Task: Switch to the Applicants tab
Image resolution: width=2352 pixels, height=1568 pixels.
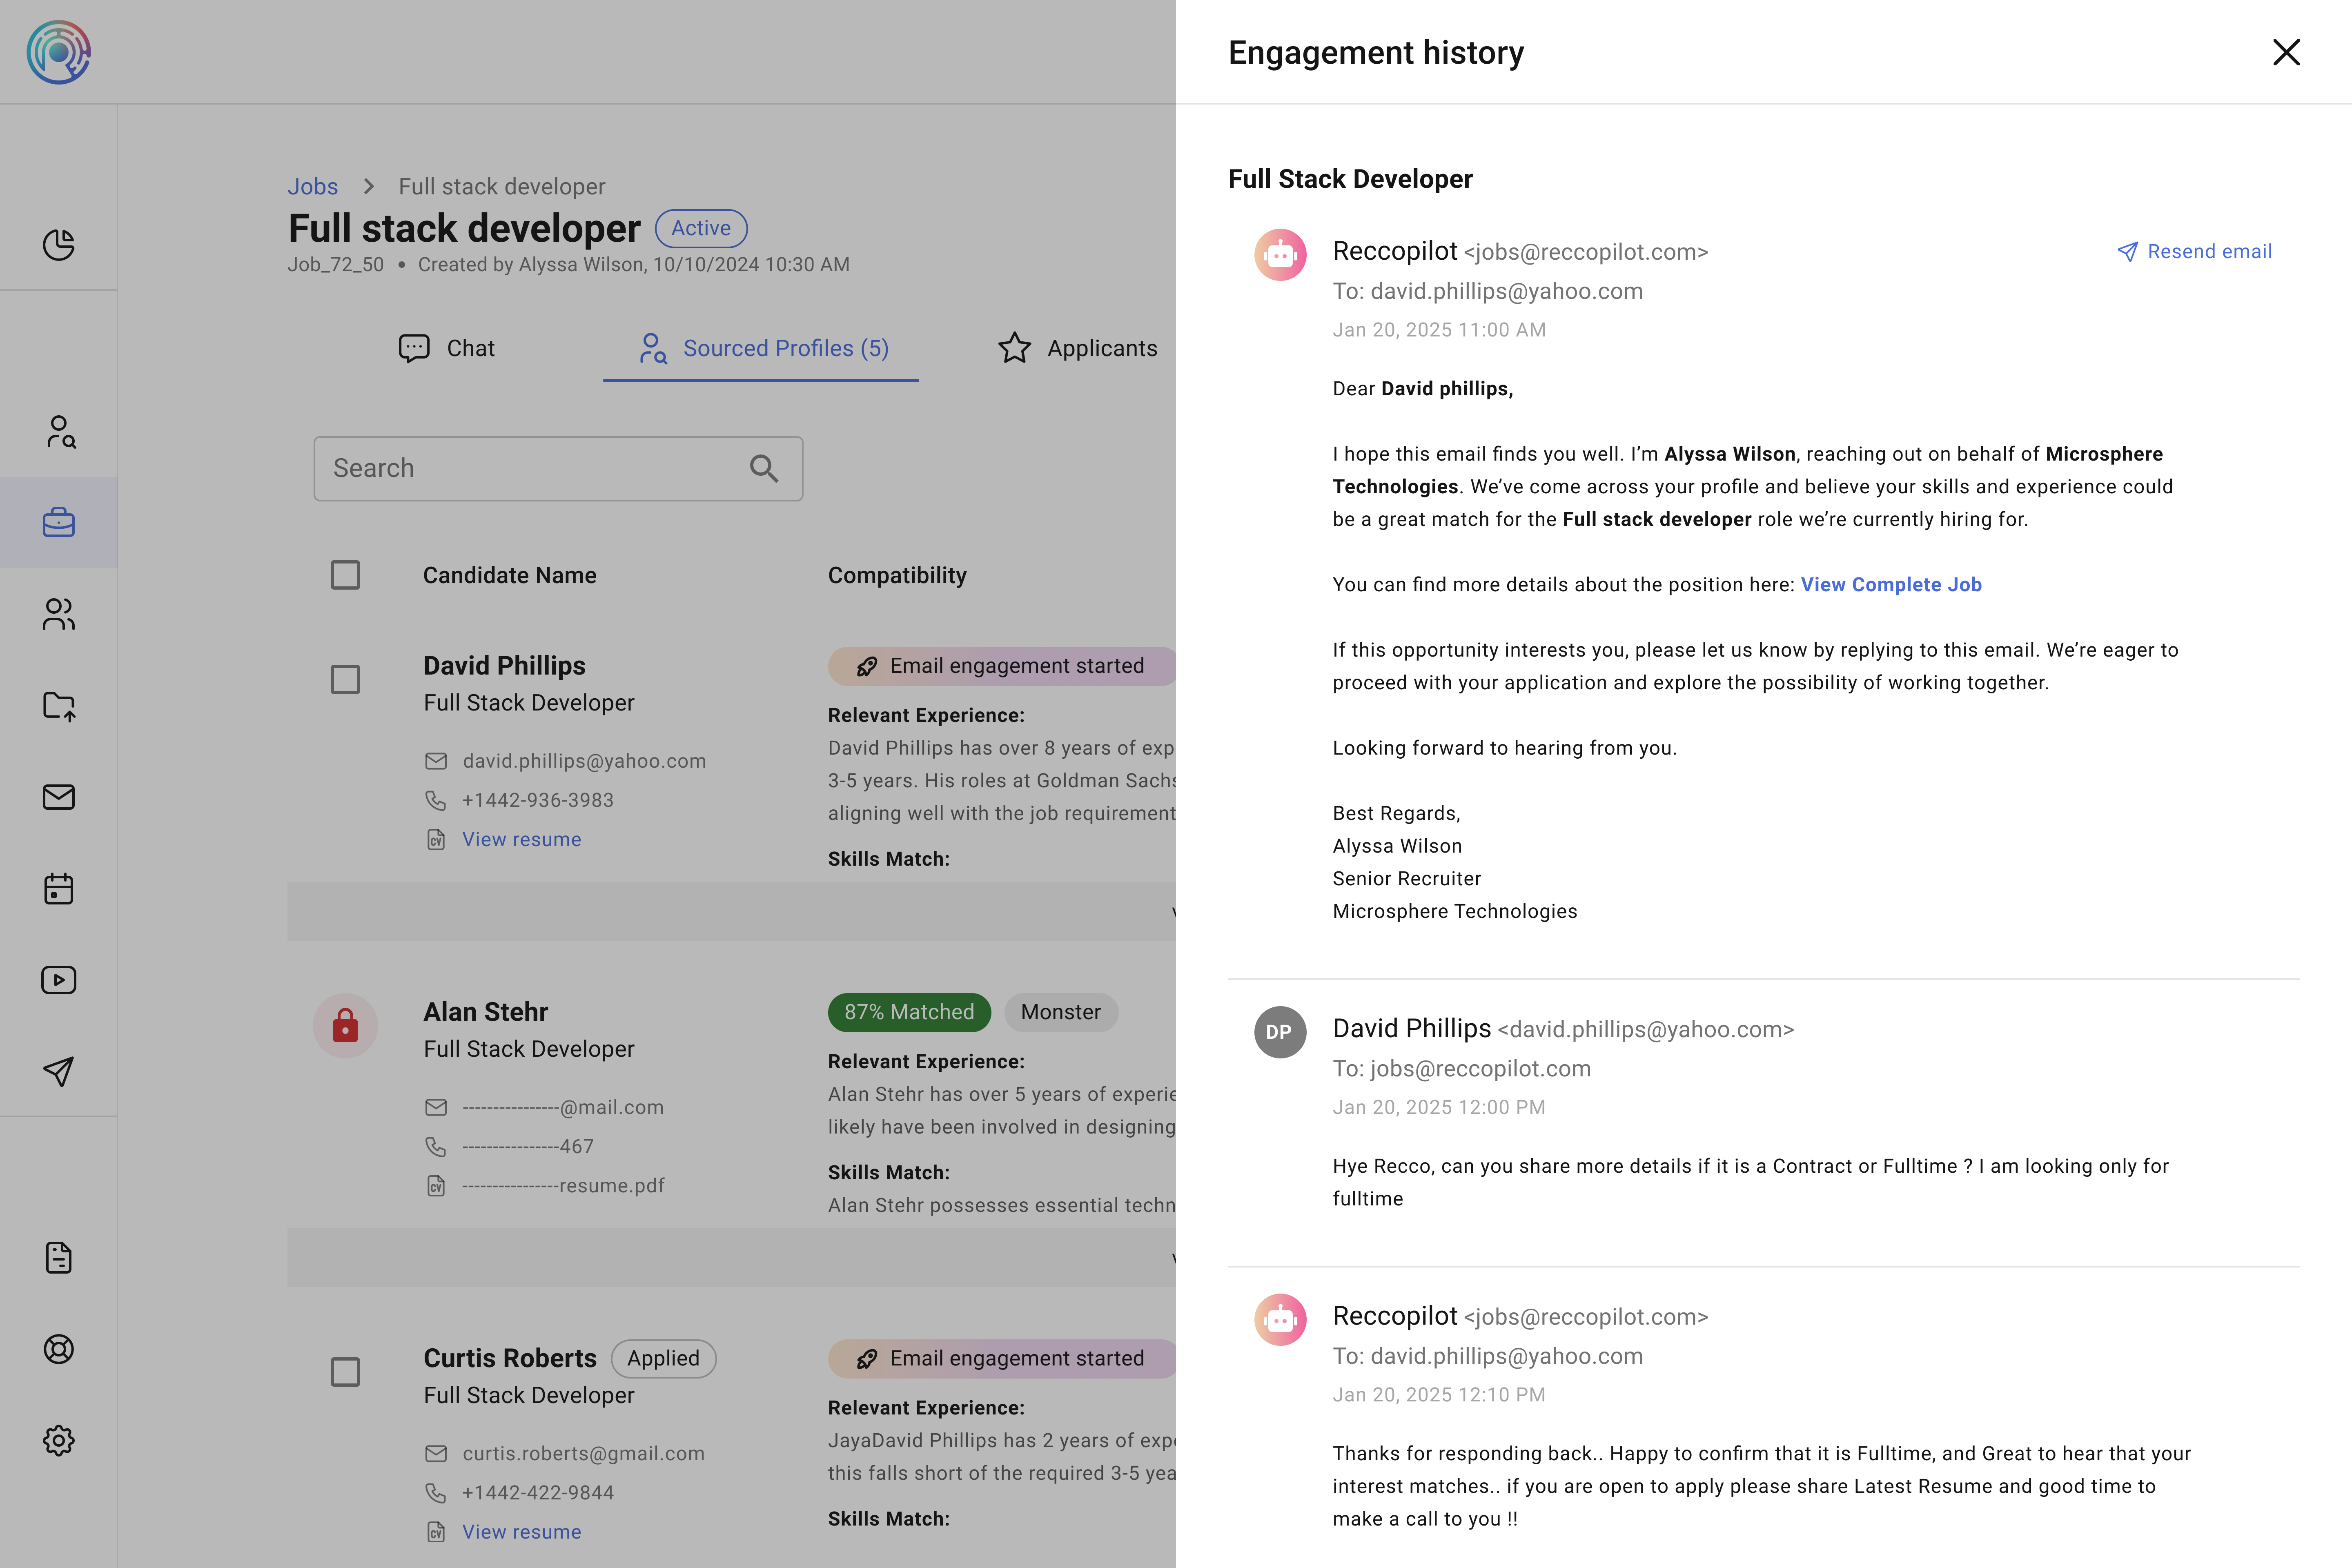Action: (x=1078, y=348)
